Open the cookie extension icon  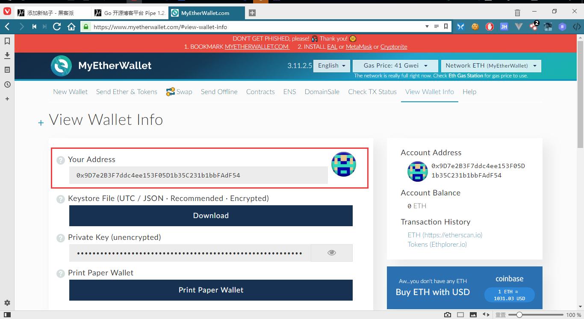pyautogui.click(x=475, y=27)
